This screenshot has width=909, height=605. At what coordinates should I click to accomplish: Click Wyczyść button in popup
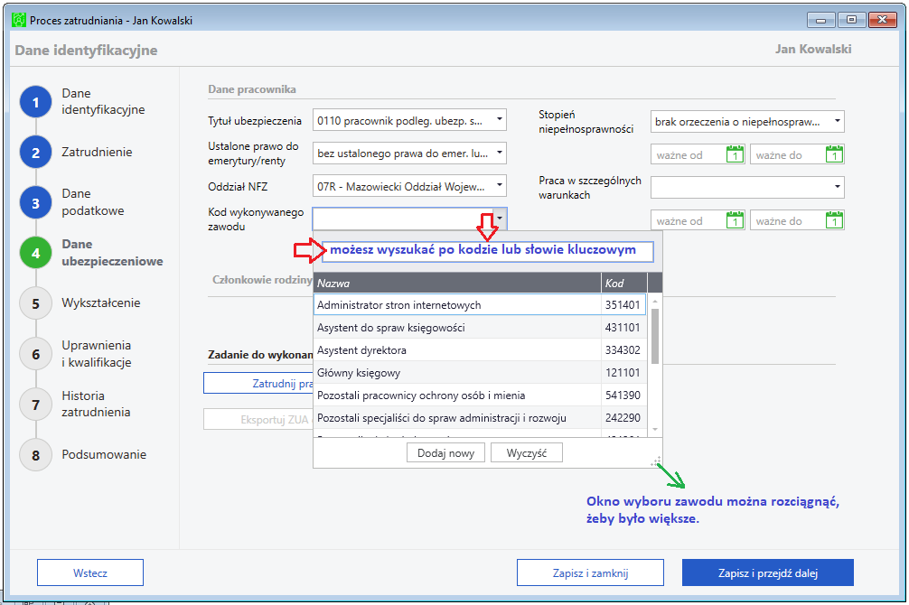527,452
